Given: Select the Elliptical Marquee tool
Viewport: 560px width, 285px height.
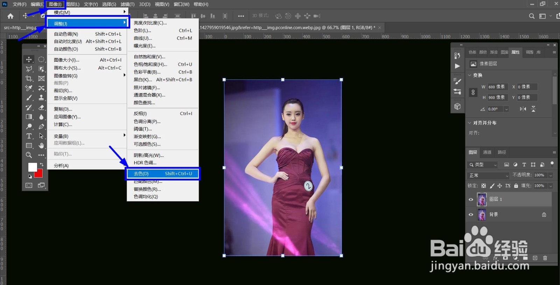Looking at the screenshot, I should pos(41,59).
